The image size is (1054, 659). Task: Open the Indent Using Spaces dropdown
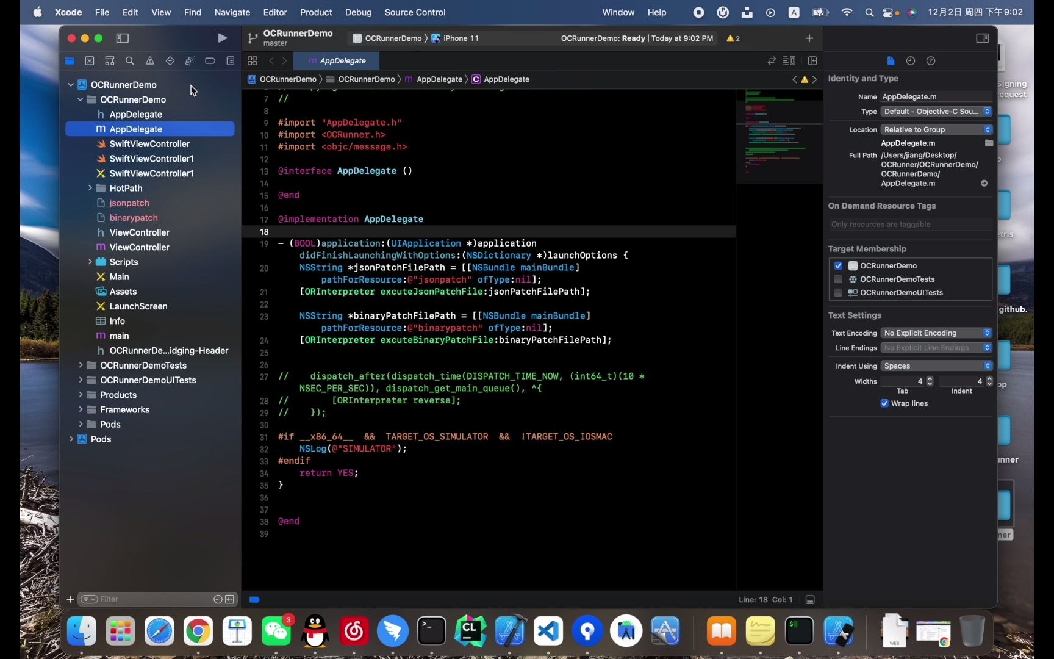coord(936,366)
